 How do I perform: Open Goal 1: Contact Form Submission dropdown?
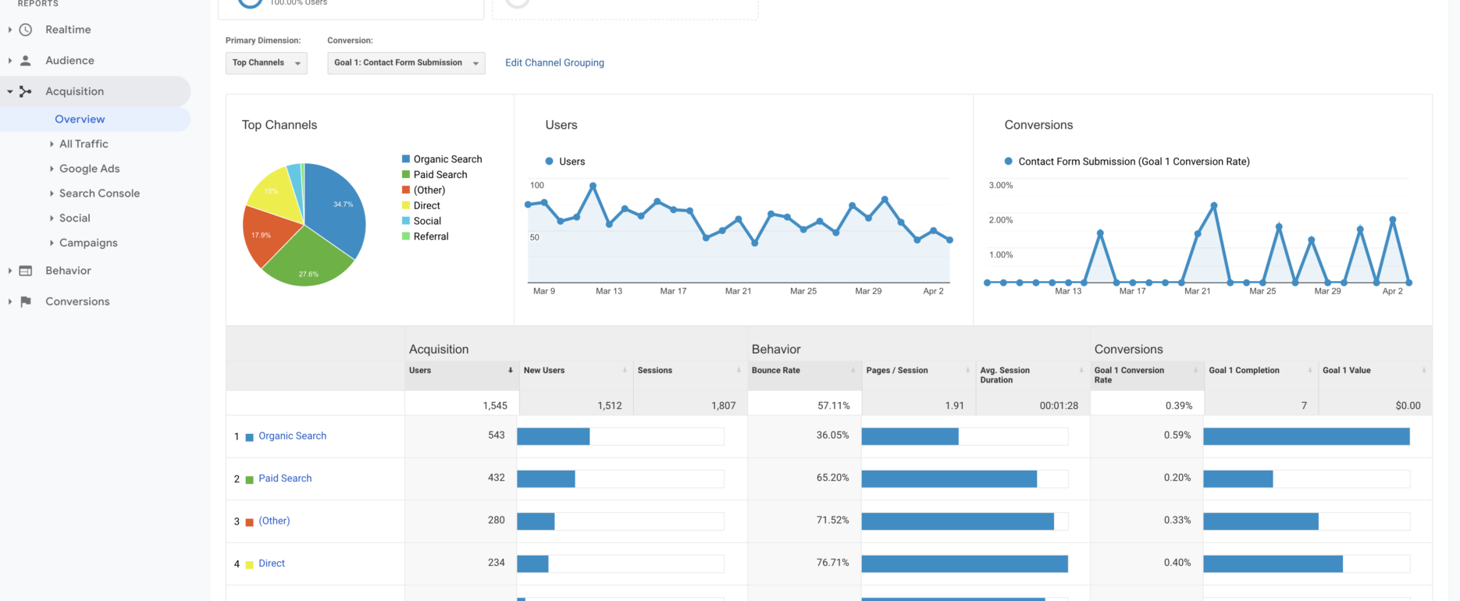(405, 63)
